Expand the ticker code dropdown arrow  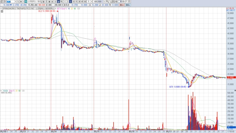[16, 2]
